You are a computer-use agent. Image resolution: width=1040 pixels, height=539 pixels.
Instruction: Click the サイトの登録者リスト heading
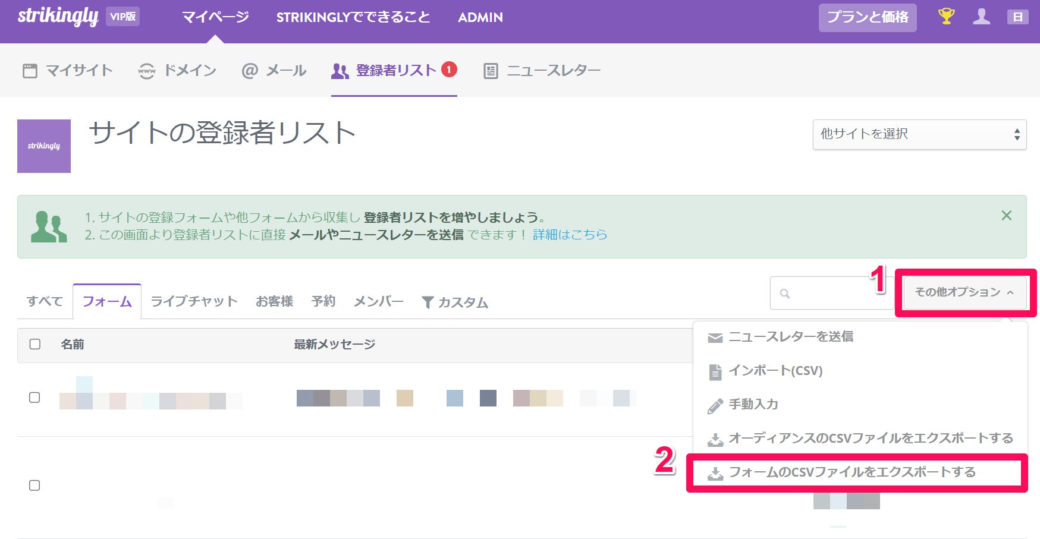(x=222, y=133)
